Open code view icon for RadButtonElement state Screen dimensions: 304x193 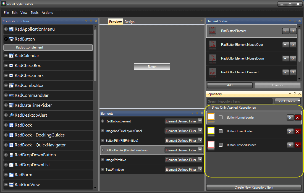pos(293,31)
